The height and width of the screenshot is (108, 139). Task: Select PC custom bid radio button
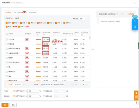pos(44,91)
